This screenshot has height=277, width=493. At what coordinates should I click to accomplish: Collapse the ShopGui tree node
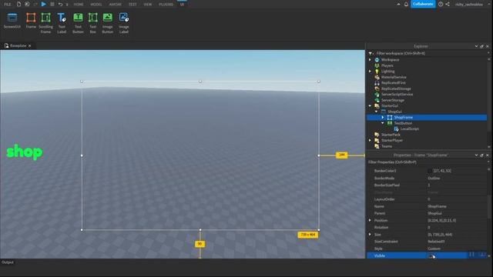point(377,112)
